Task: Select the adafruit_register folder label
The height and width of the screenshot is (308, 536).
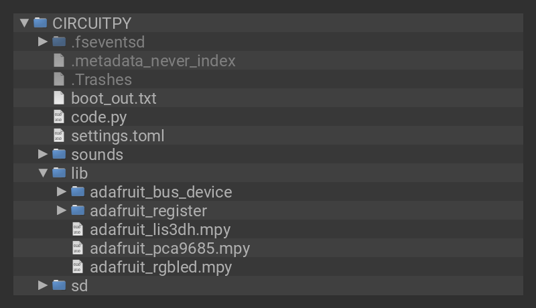Action: point(148,210)
